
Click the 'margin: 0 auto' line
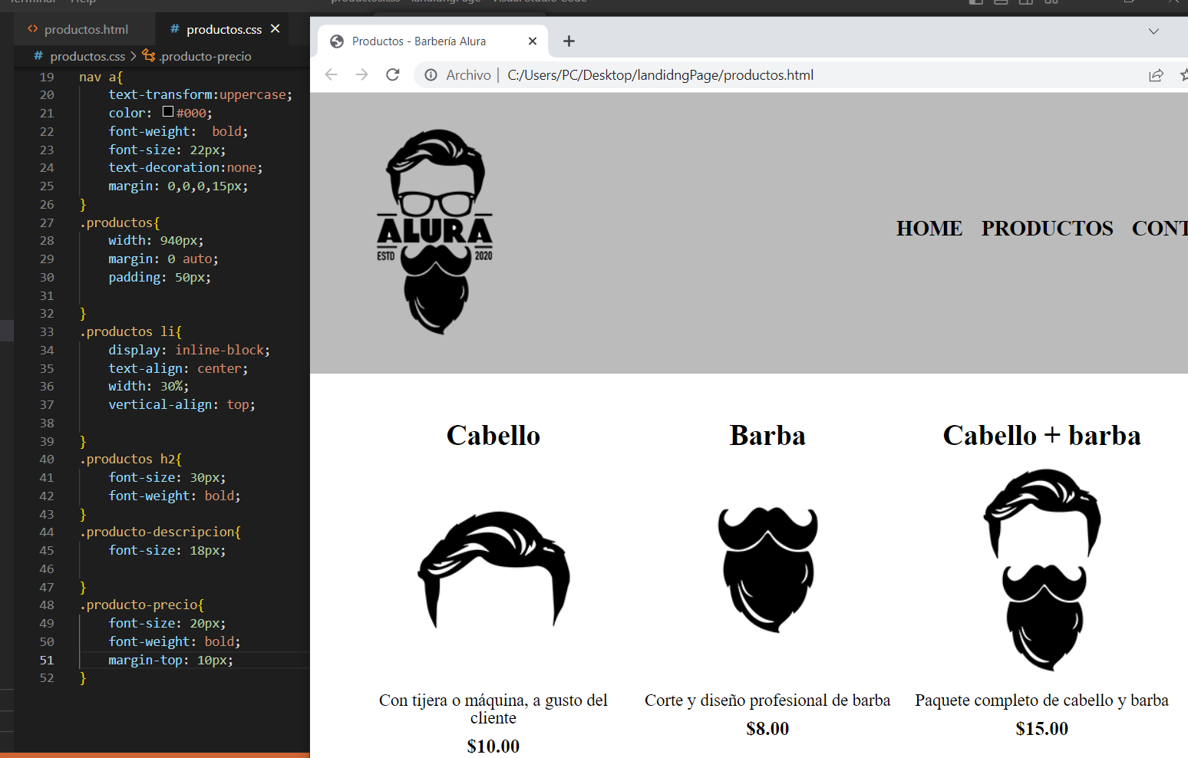[x=163, y=259]
